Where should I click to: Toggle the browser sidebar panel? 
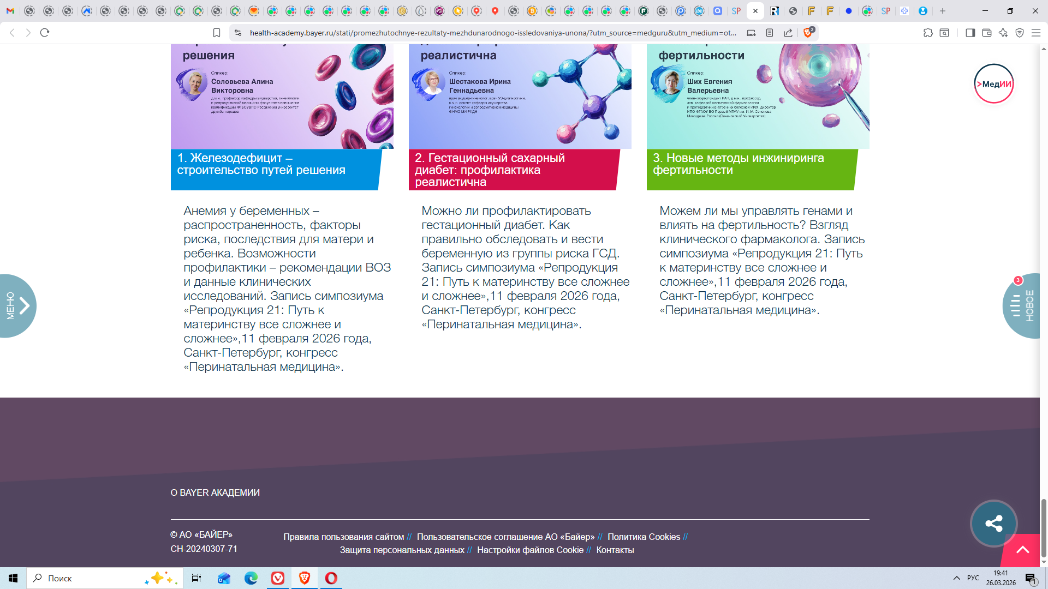(x=970, y=33)
